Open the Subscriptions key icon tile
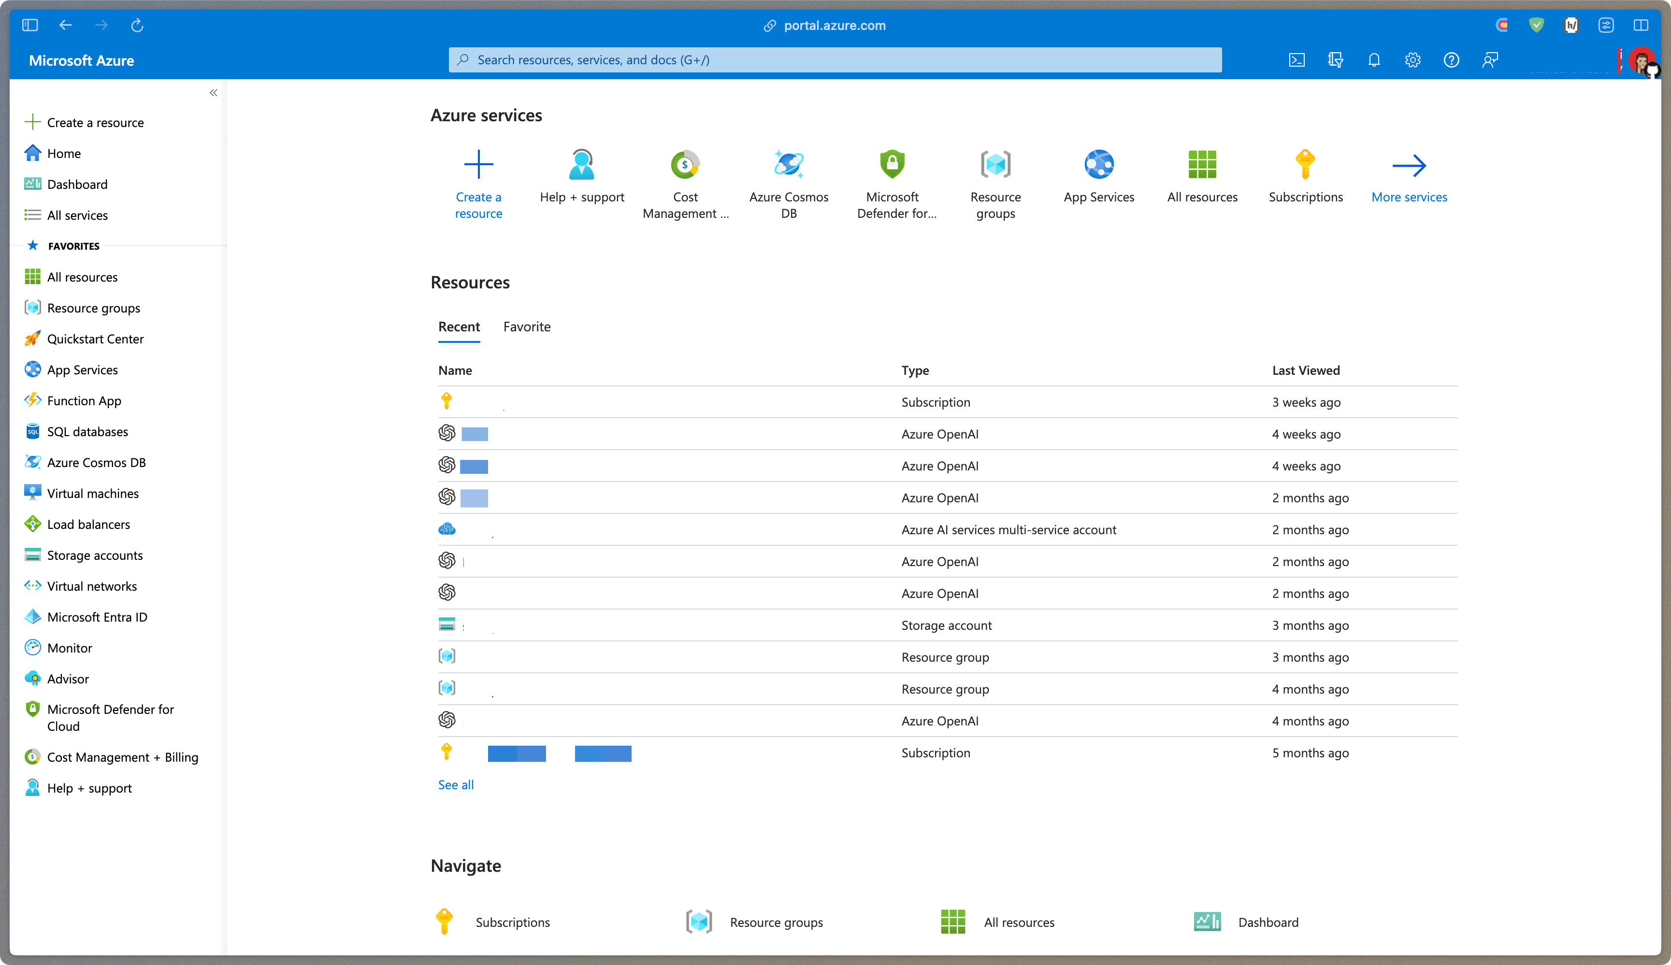 [1305, 164]
